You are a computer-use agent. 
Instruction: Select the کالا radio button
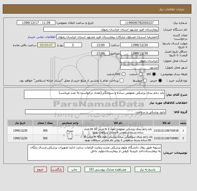(x=154, y=74)
